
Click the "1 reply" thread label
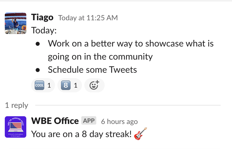[x=16, y=105]
